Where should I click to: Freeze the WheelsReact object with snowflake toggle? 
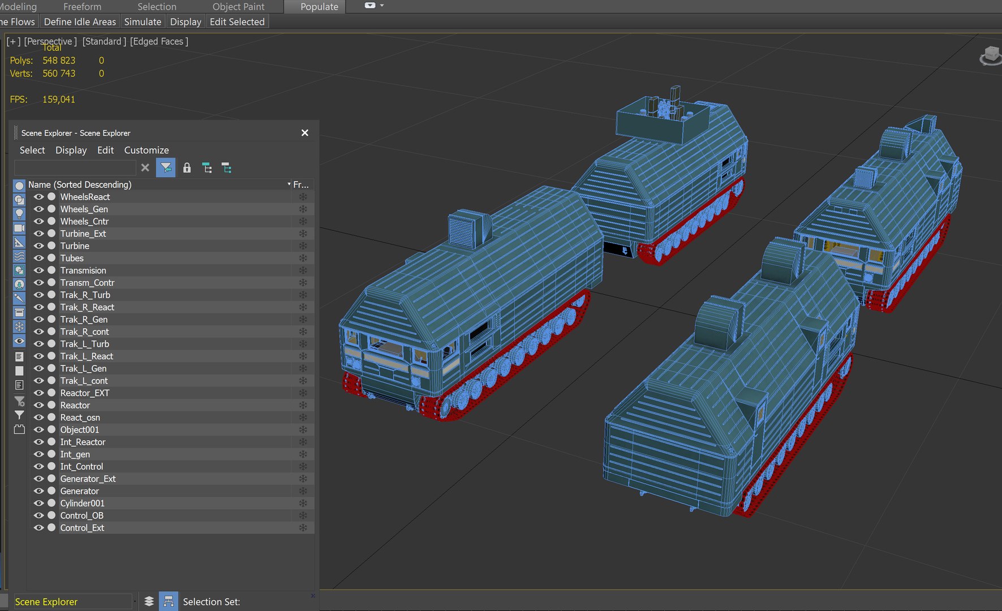[303, 197]
